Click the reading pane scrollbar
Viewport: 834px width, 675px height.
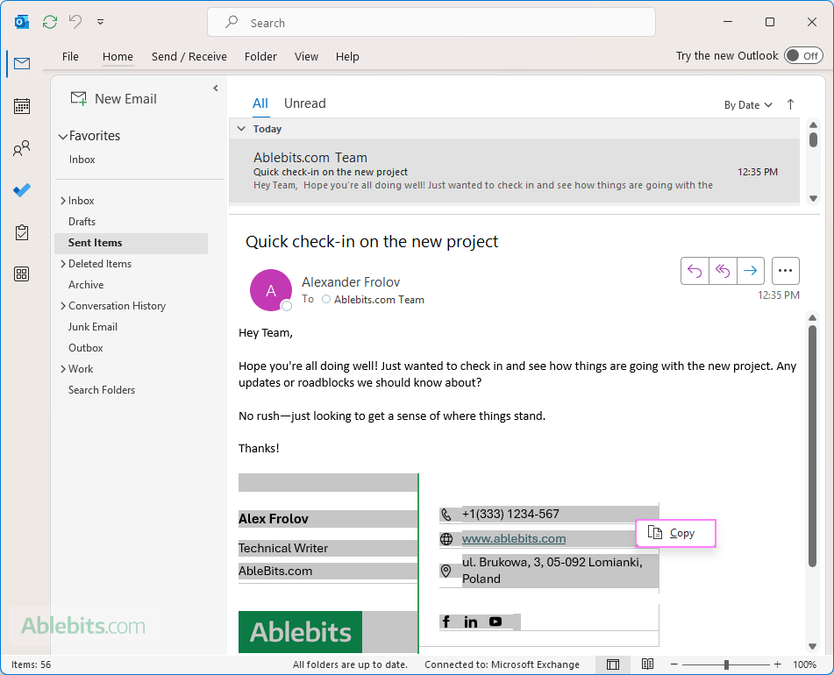pos(812,446)
